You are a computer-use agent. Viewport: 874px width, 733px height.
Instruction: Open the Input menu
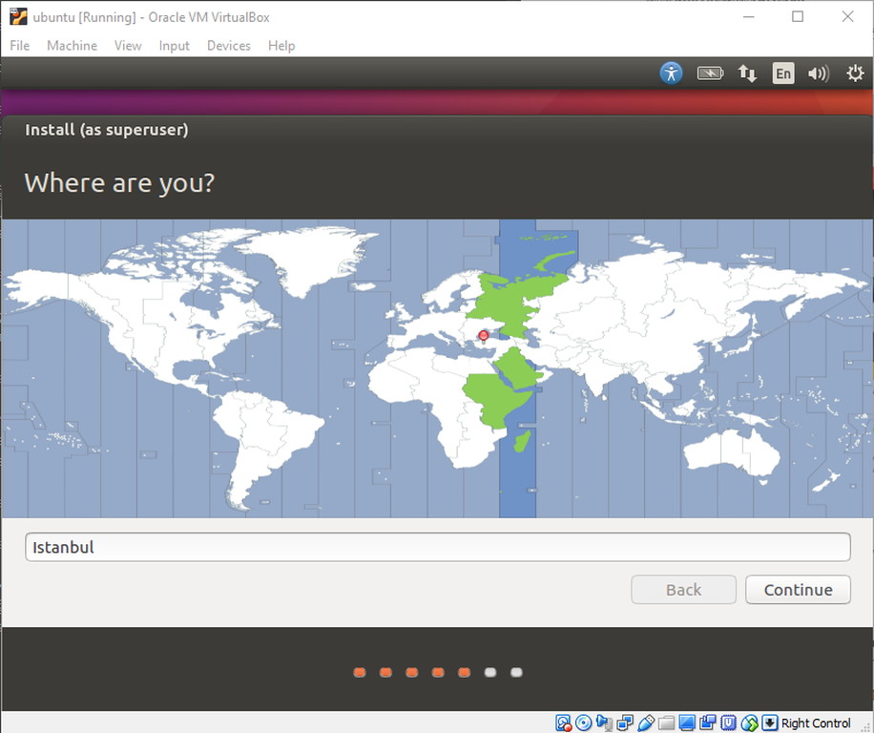(x=174, y=46)
